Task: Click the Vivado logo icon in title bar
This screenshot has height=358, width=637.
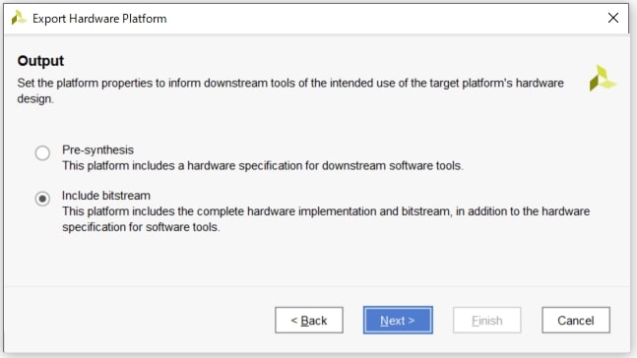Action: (19, 18)
